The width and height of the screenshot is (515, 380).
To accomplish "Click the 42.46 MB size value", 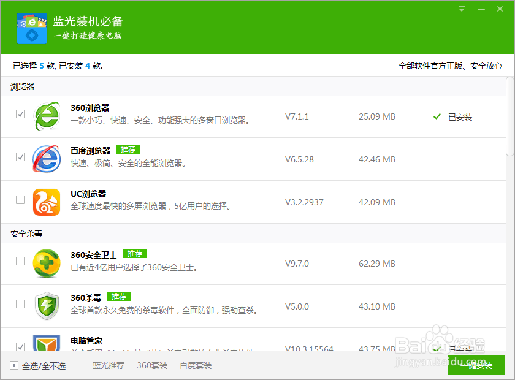I will (377, 159).
